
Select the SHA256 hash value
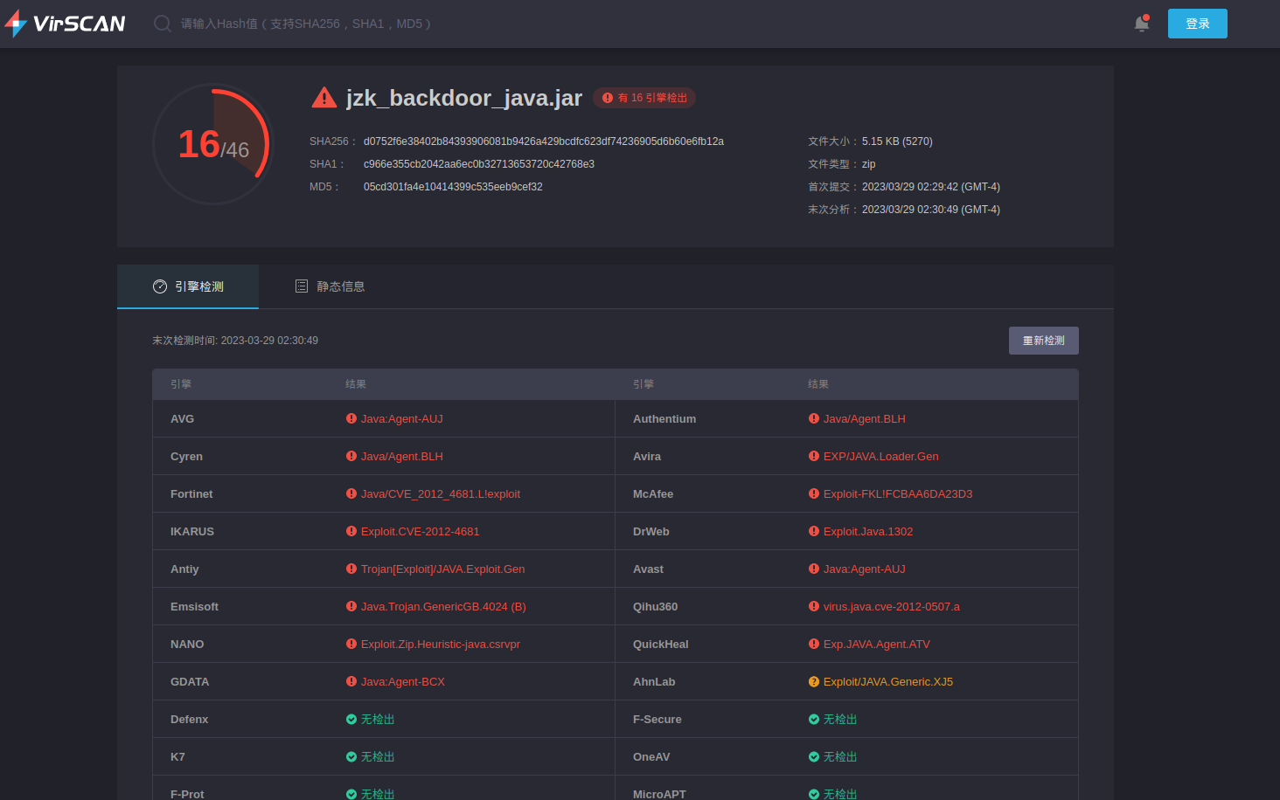pyautogui.click(x=544, y=141)
